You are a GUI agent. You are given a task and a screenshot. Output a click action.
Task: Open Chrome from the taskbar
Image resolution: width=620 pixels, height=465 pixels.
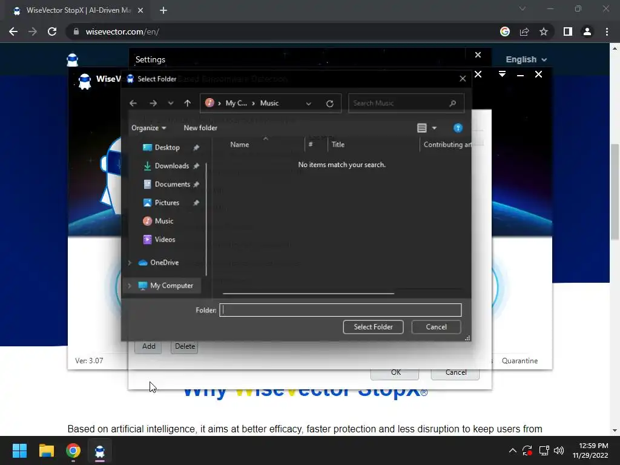(73, 450)
